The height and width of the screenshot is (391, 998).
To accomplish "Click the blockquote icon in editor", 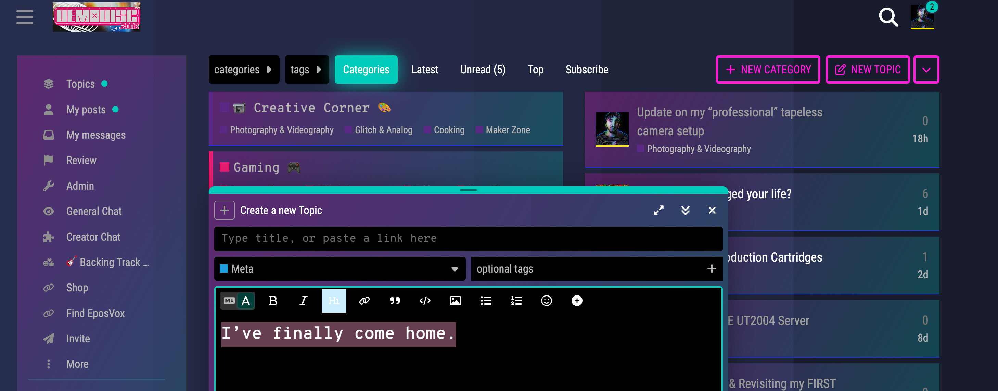I will click(x=394, y=301).
